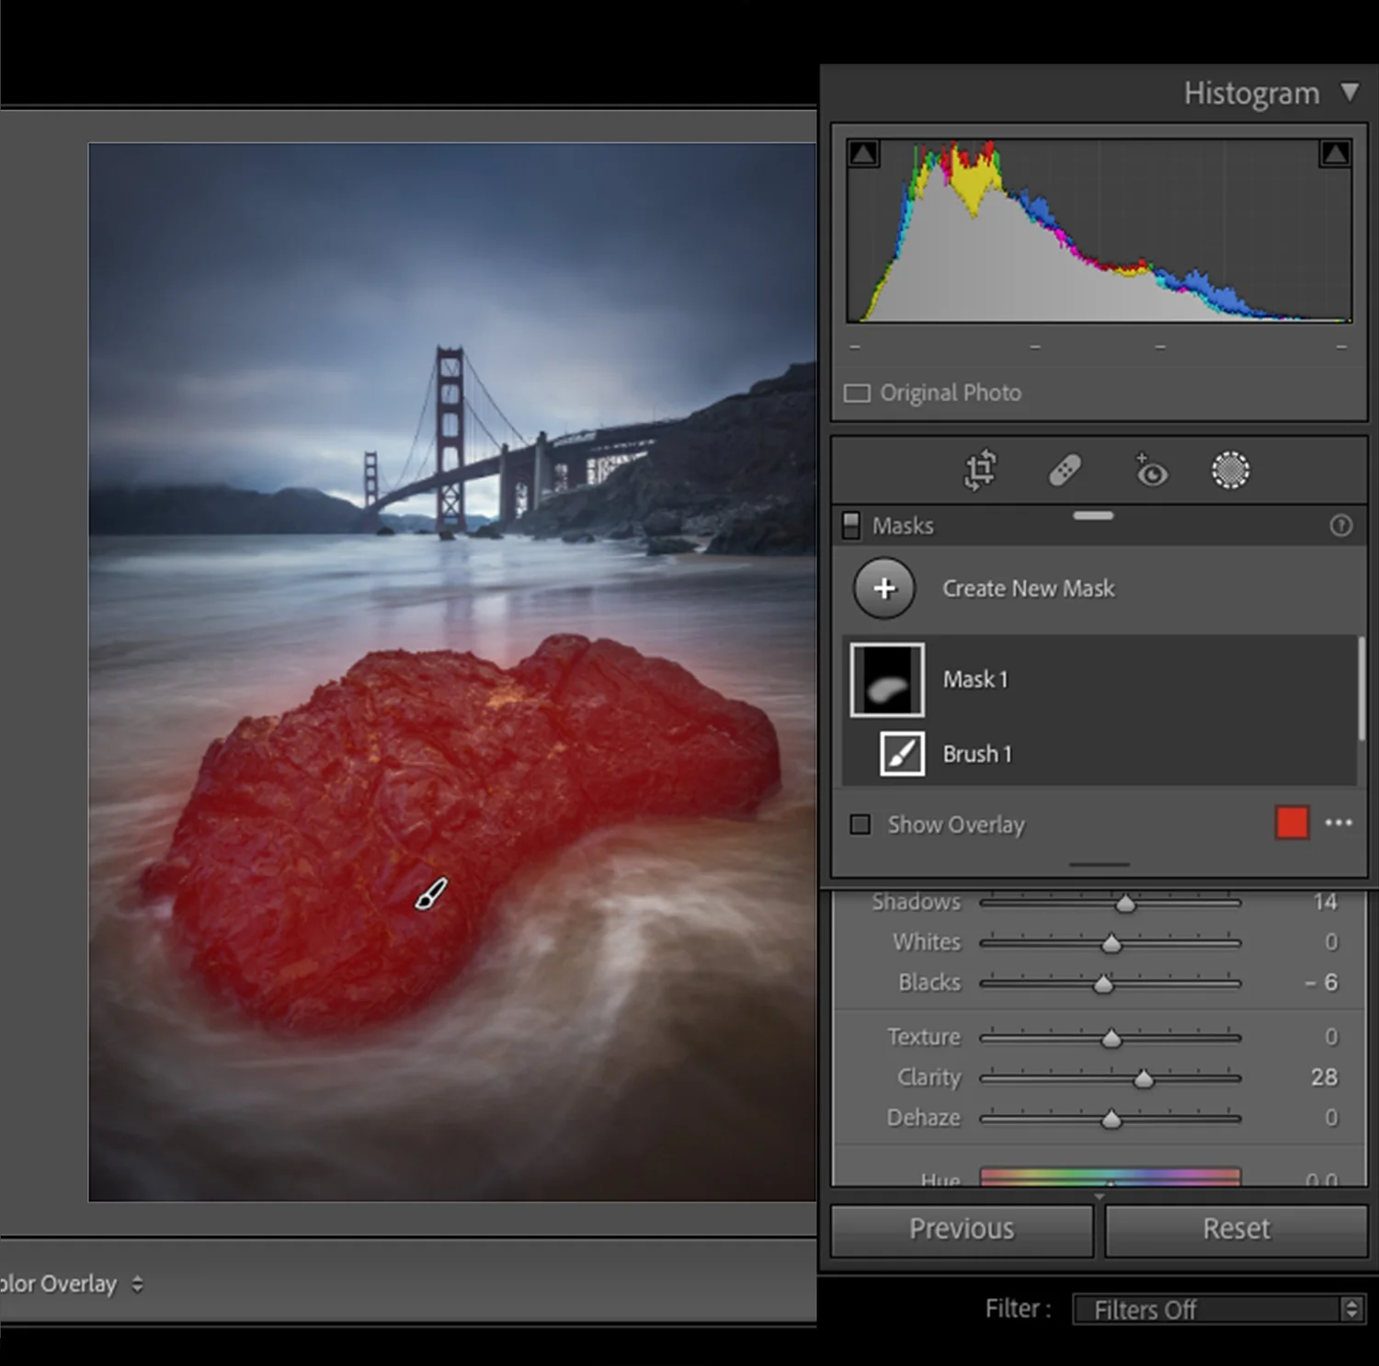Open the Masks help info icon
1379x1366 pixels.
click(x=1340, y=526)
